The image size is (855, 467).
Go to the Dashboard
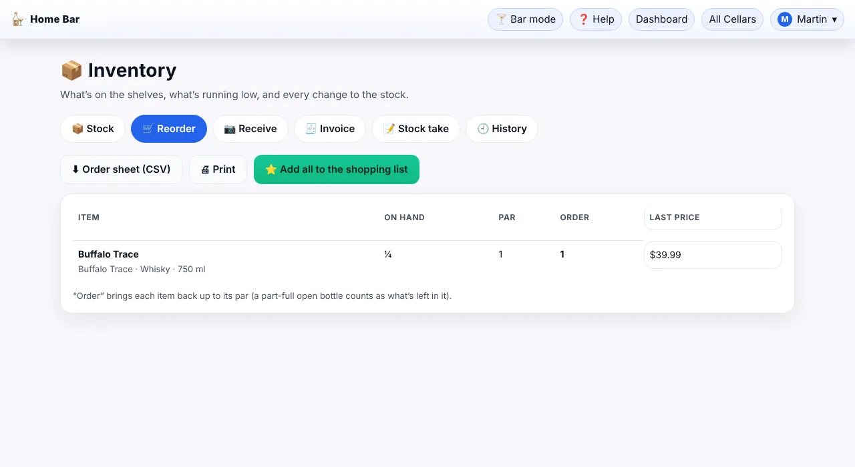(x=661, y=19)
